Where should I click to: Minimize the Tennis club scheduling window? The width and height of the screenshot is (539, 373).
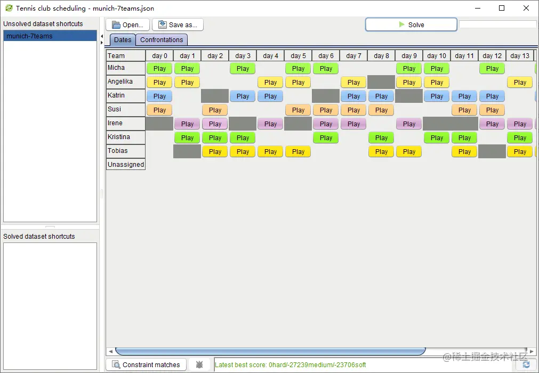pos(478,8)
